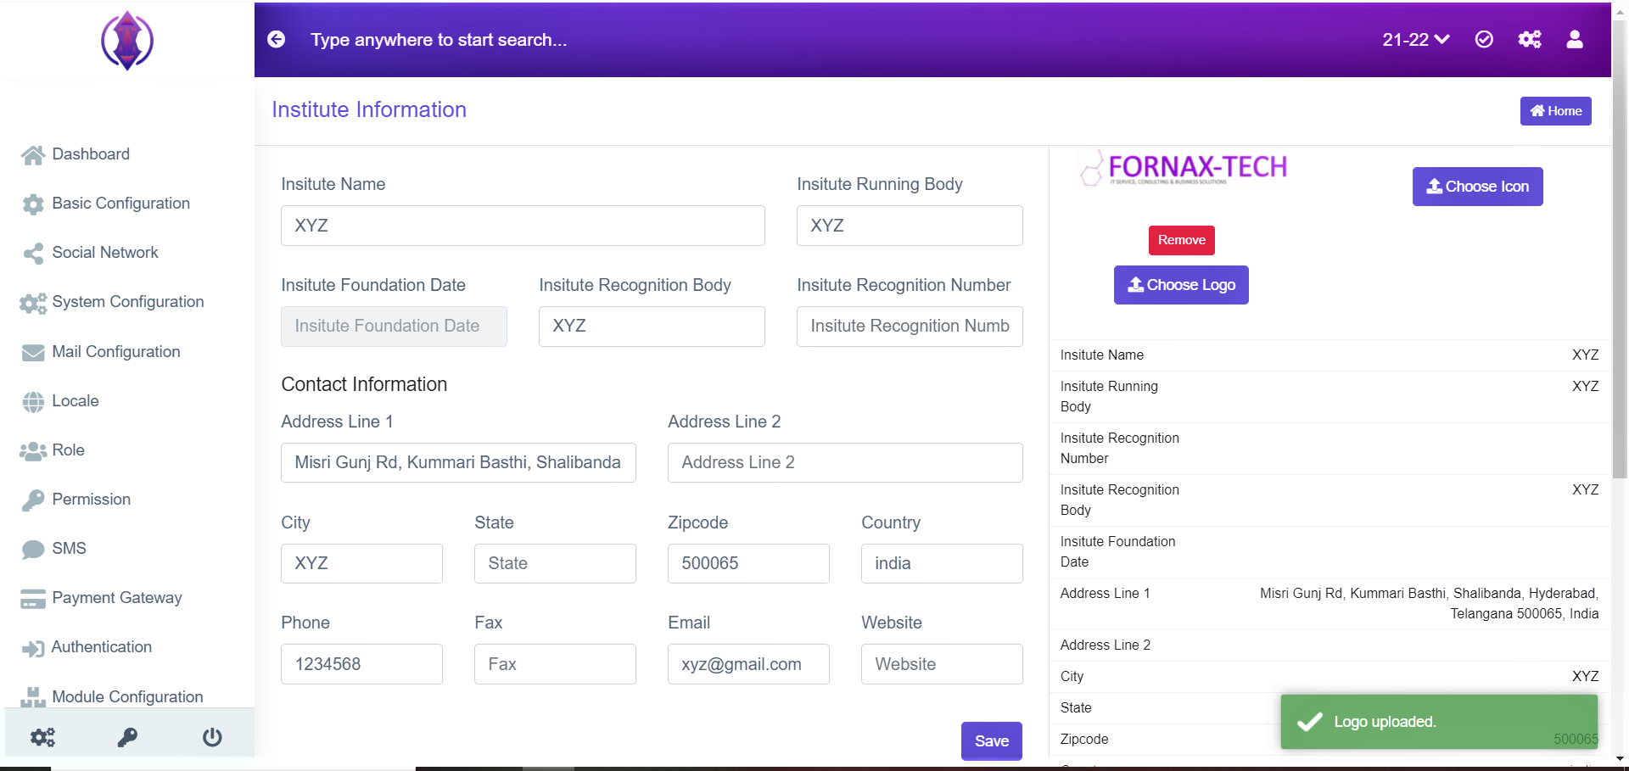This screenshot has width=1629, height=771.
Task: Open the user profile icon
Action: coord(1575,39)
